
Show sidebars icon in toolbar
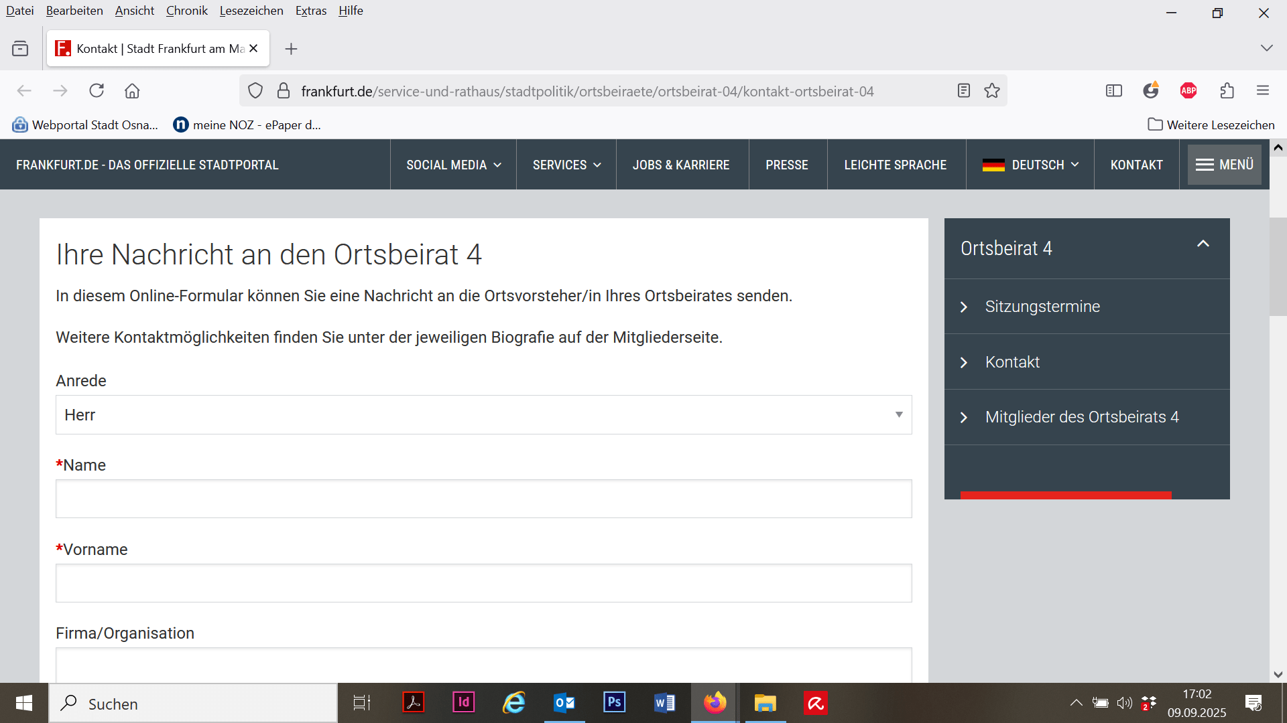click(x=1113, y=91)
